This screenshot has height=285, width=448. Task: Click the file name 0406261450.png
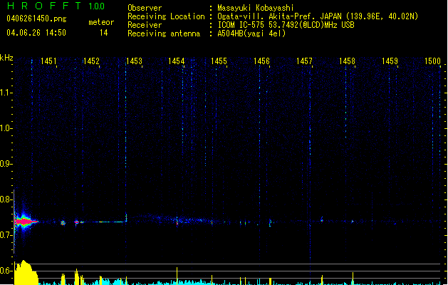[x=36, y=19]
